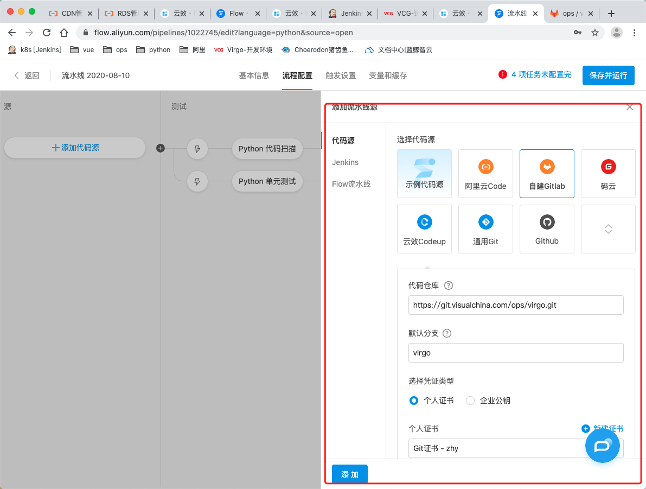Click the 添加 button
Viewport: 646px width, 489px height.
click(350, 474)
